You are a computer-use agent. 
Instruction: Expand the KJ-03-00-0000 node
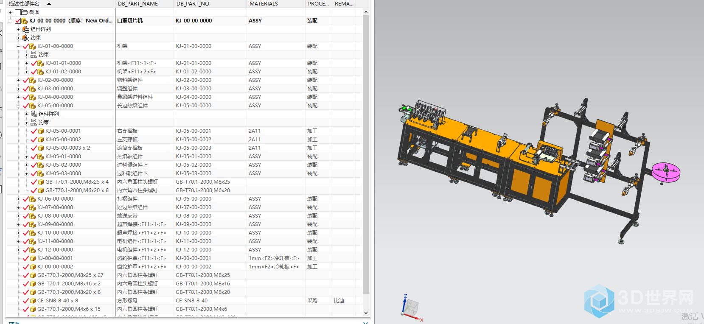click(x=18, y=89)
